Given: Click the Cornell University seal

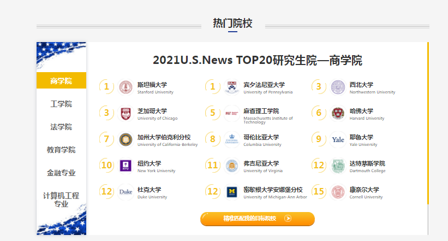Looking at the screenshot, I should [338, 192].
